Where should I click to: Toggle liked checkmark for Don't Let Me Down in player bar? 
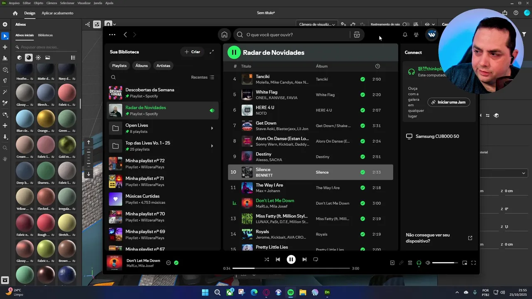(x=176, y=263)
